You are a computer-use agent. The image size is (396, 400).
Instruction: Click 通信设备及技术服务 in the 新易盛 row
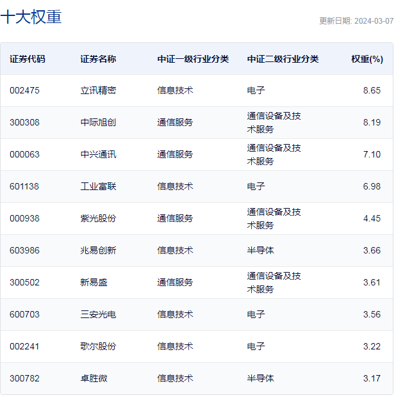274,282
